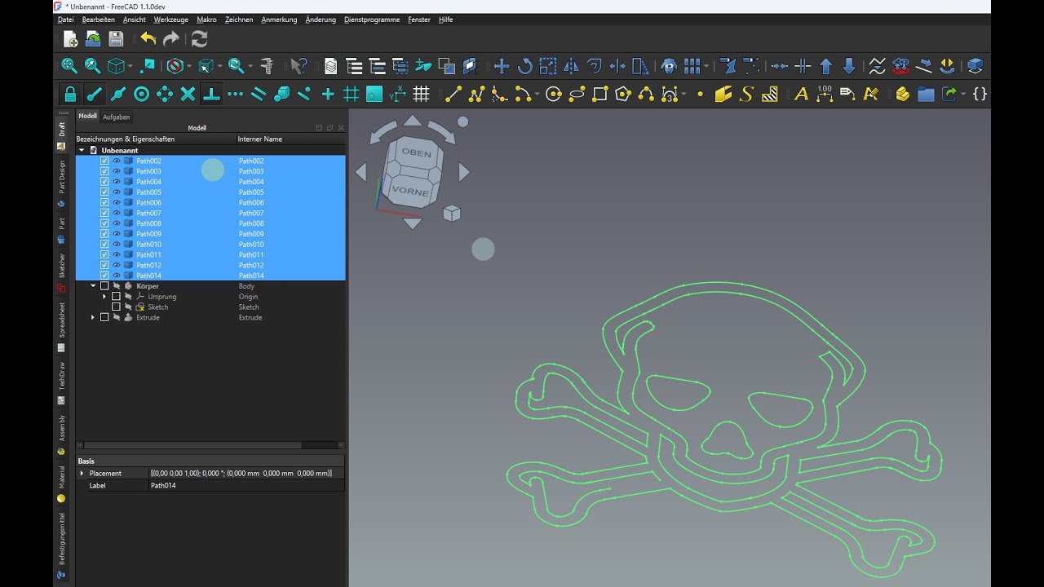The width and height of the screenshot is (1044, 587).
Task: Click the What's This help cursor icon
Action: 299,66
